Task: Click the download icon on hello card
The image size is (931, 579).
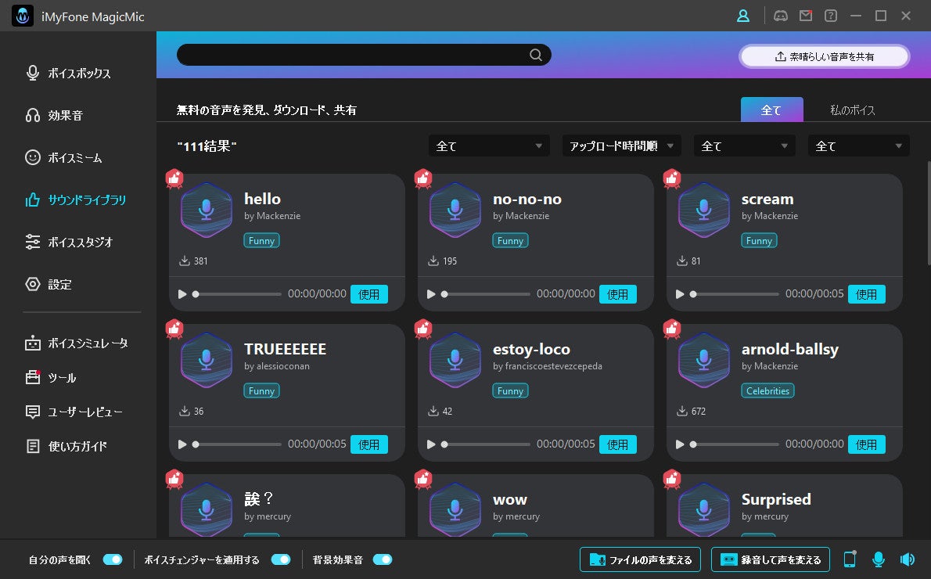Action: pos(184,261)
